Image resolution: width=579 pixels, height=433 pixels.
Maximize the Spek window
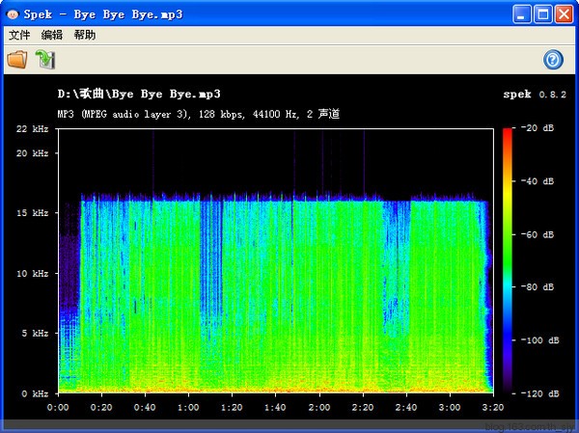[543, 14]
